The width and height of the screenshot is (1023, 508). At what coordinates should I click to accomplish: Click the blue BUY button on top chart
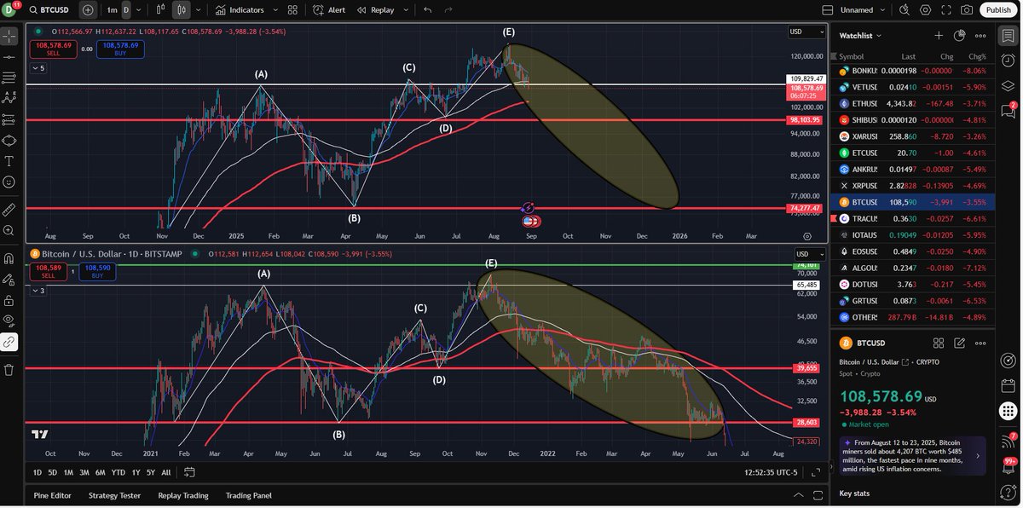click(x=120, y=49)
